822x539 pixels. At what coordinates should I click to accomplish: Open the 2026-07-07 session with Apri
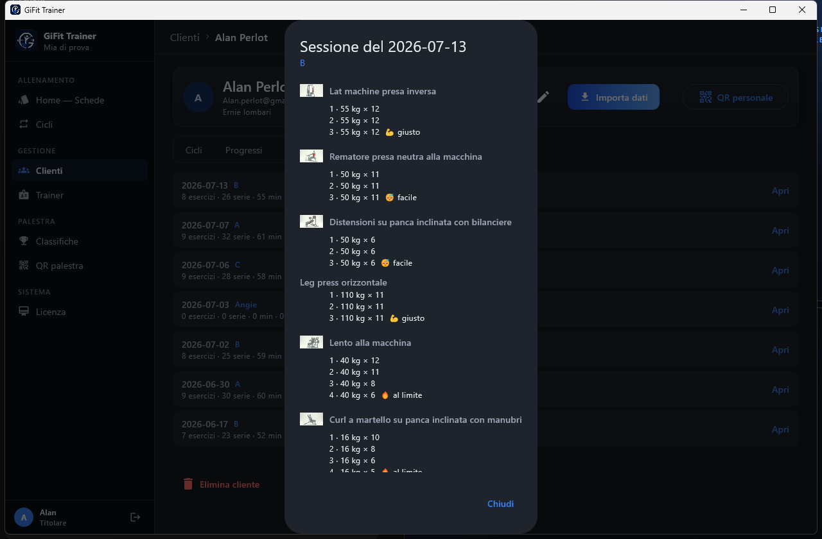tap(780, 230)
